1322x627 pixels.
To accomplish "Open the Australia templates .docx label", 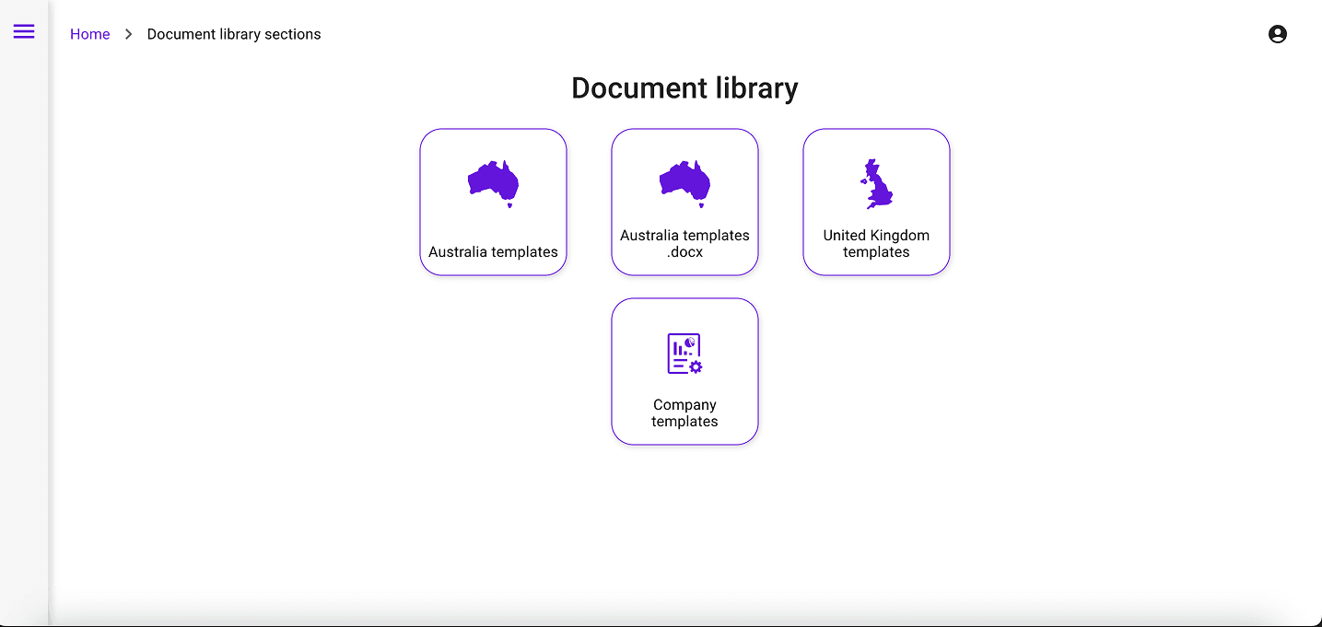I will (x=684, y=243).
